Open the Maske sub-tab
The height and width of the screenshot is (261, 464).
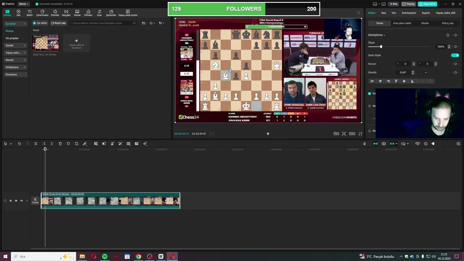click(x=425, y=23)
